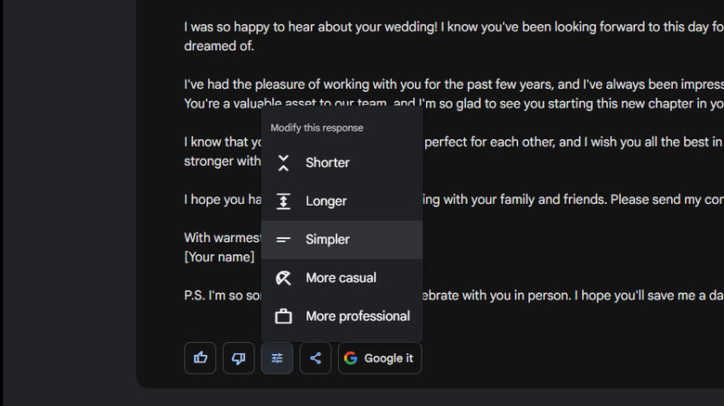Click the More casual umbrella icon
Image resolution: width=724 pixels, height=406 pixels.
pos(284,278)
